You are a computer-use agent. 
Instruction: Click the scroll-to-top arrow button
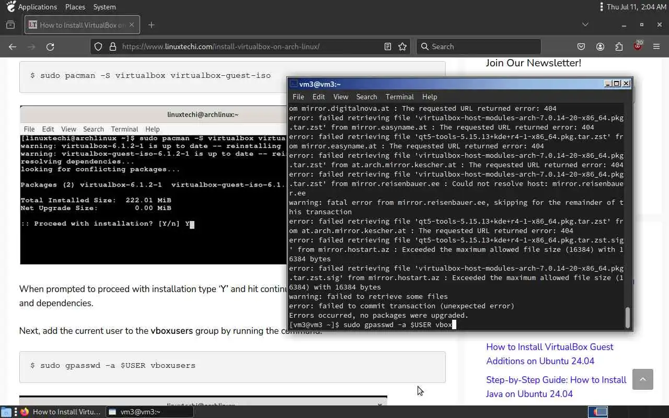[643, 379]
